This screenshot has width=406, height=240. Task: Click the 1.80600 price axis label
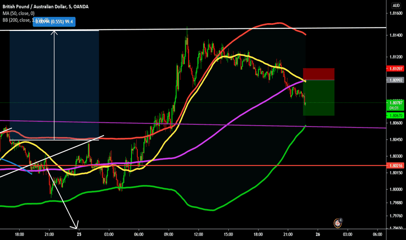point(396,123)
